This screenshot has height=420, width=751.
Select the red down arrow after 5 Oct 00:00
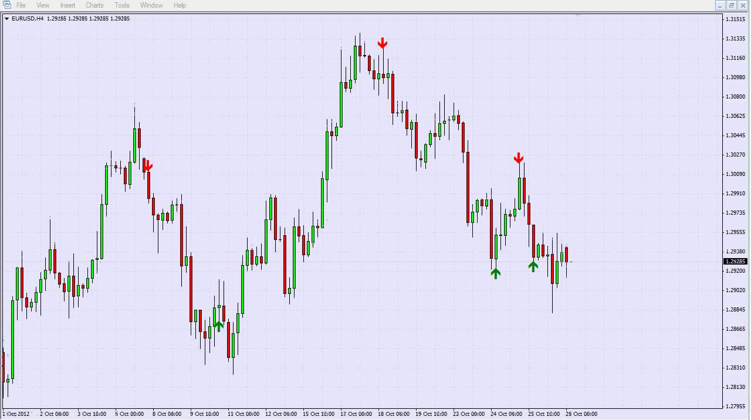tap(148, 166)
